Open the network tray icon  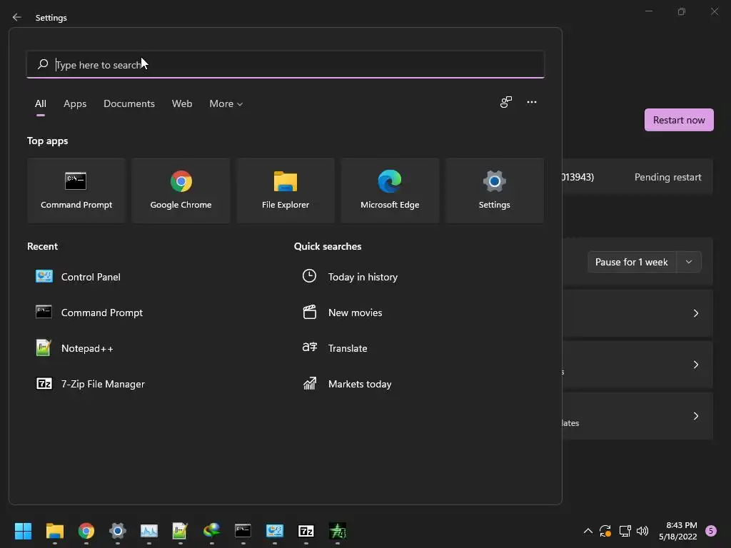pyautogui.click(x=625, y=531)
